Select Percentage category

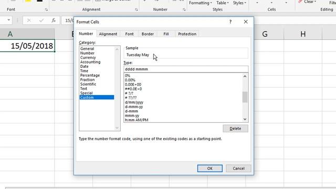point(90,75)
